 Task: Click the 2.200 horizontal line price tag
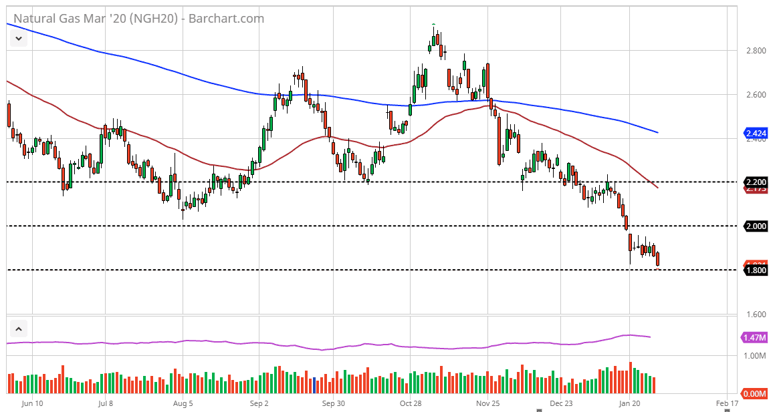(x=755, y=182)
